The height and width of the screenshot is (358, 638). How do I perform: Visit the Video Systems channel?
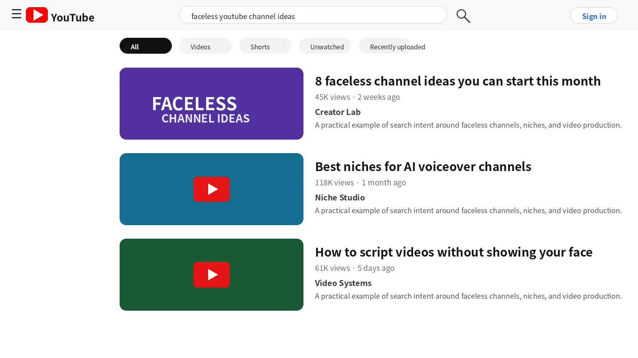click(x=343, y=283)
